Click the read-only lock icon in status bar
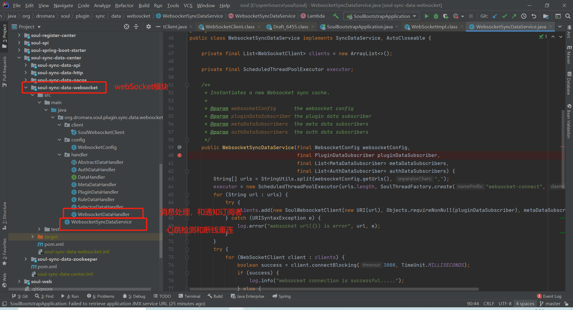573x310 pixels. click(566, 303)
